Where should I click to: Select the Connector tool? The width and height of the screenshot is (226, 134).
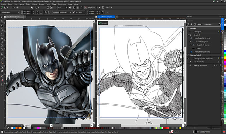click(2, 63)
